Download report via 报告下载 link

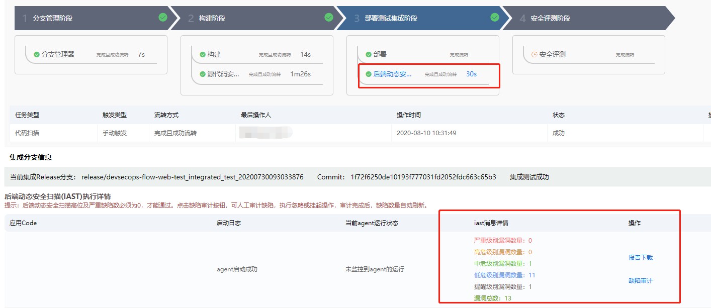click(x=640, y=257)
